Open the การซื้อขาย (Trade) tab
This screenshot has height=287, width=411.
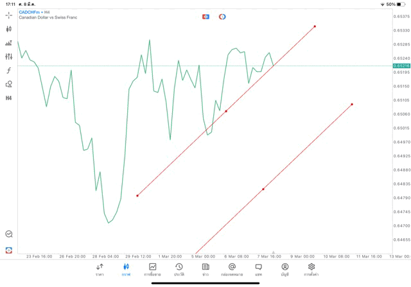click(x=152, y=270)
